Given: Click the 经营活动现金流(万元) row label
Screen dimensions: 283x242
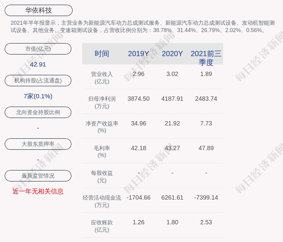Looking at the screenshot, I should [x=102, y=201].
